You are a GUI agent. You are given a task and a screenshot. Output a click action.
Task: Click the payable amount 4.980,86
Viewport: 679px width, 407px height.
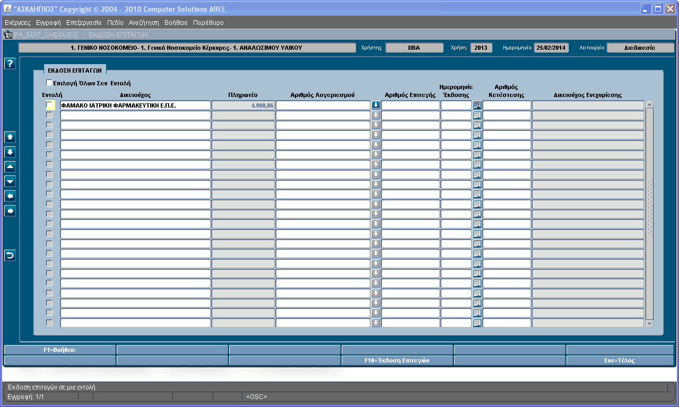243,105
